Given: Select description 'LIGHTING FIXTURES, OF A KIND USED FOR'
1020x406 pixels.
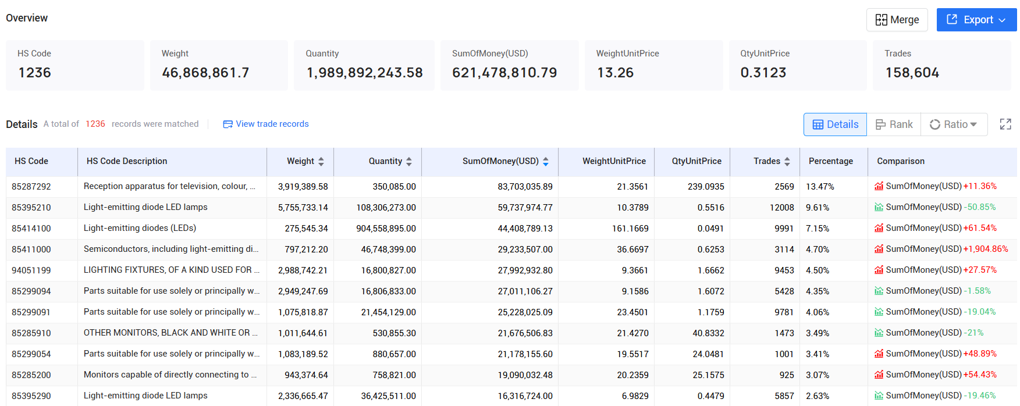Looking at the screenshot, I should pos(172,270).
